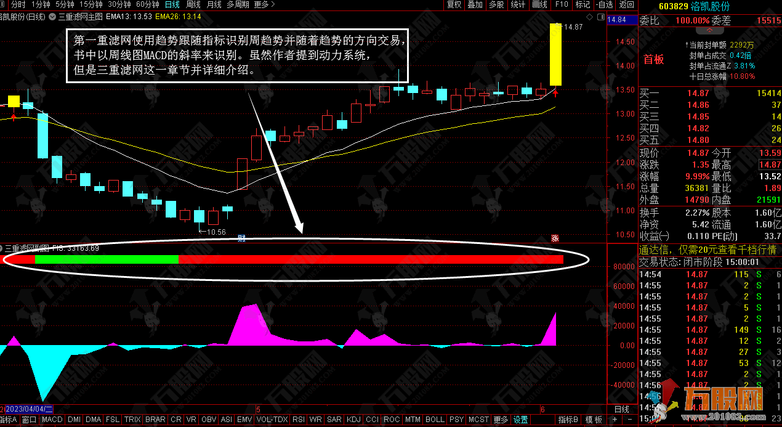Select the RSI indicator

[299, 420]
